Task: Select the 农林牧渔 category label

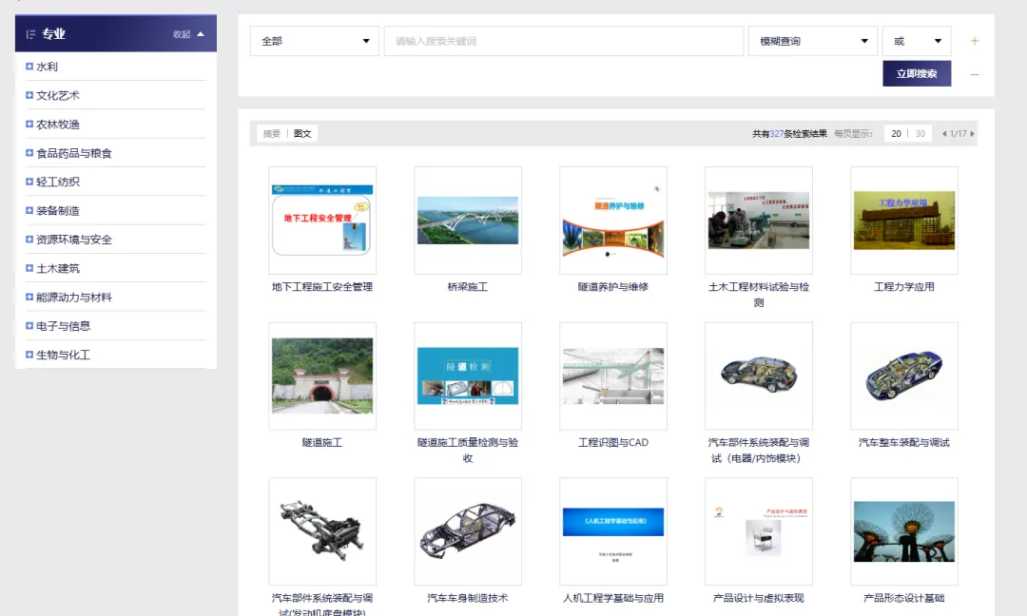Action: [x=58, y=125]
